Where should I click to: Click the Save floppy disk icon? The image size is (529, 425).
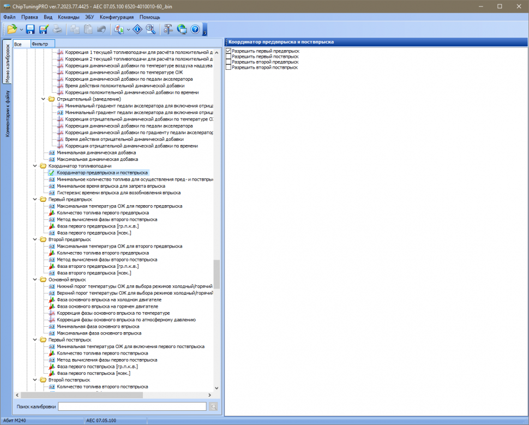31,29
